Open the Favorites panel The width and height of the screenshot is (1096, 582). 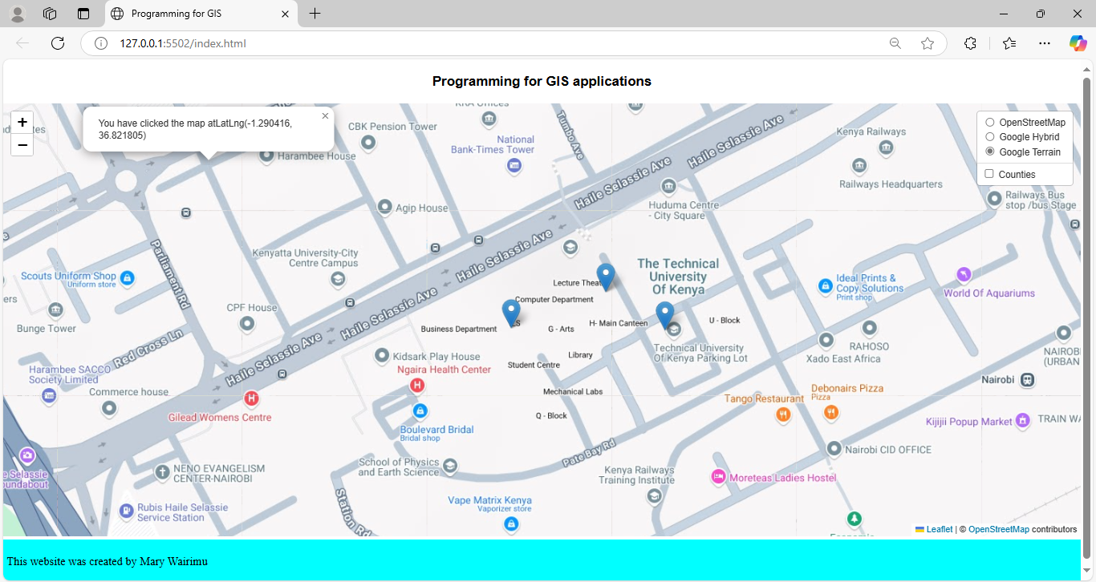[1009, 43]
